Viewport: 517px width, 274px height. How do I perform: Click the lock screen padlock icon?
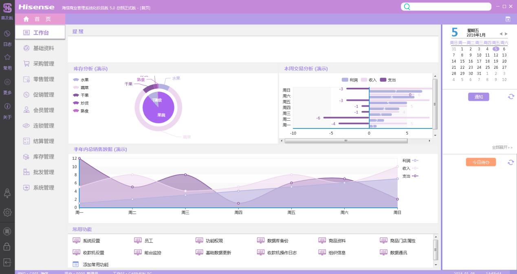point(7,247)
